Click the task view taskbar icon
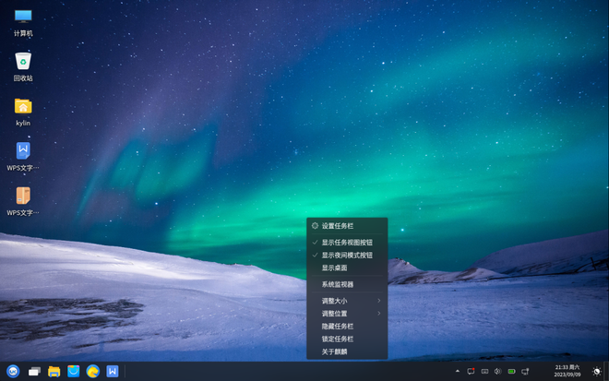609x381 pixels. pos(34,371)
